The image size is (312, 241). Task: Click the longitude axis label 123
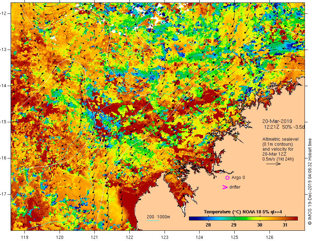[165, 237]
